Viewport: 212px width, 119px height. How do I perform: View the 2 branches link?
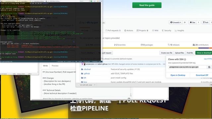point(120,45)
